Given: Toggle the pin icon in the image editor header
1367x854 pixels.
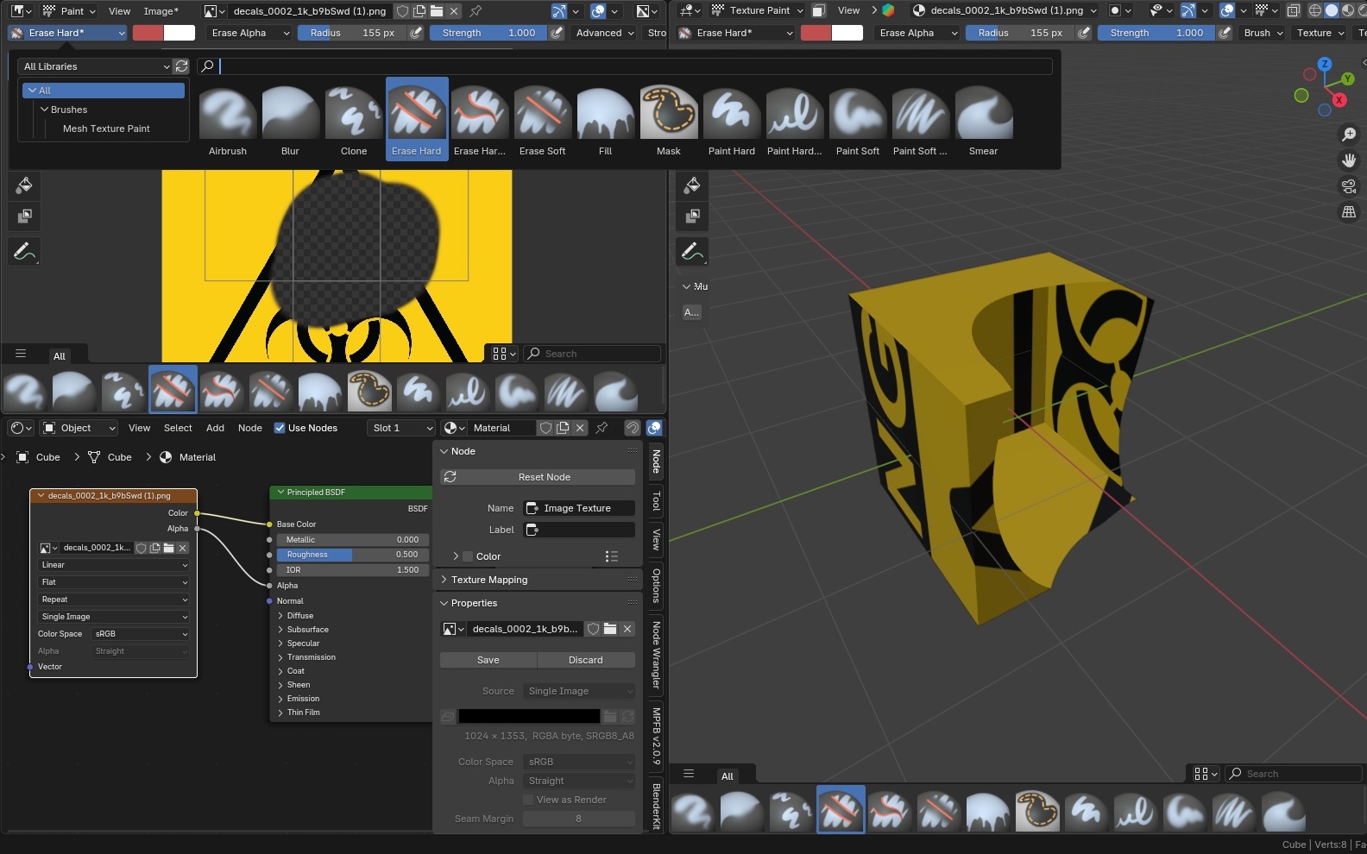Looking at the screenshot, I should [476, 11].
